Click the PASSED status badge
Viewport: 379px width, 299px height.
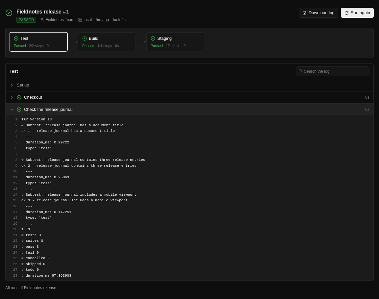tap(26, 20)
